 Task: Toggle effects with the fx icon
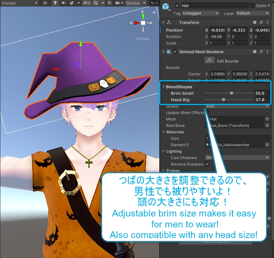point(72,4)
